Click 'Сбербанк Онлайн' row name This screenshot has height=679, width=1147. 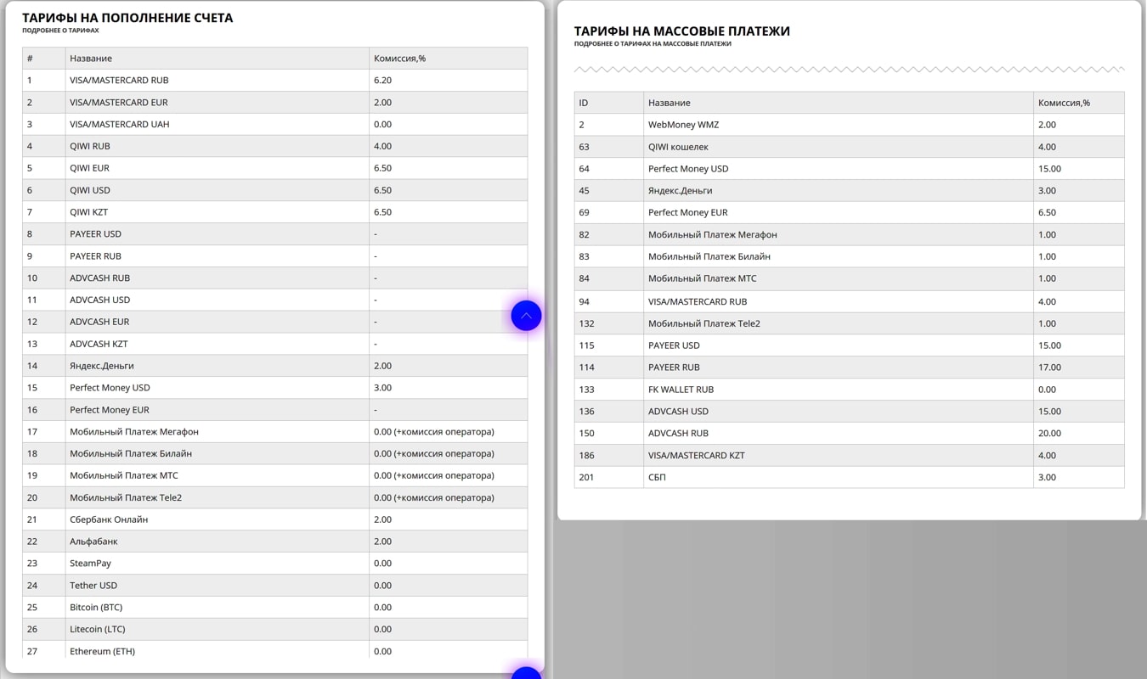[109, 519]
